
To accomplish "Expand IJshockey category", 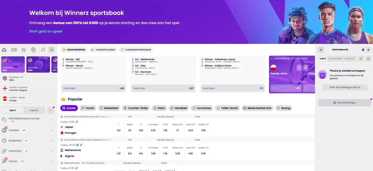I will [28, 151].
